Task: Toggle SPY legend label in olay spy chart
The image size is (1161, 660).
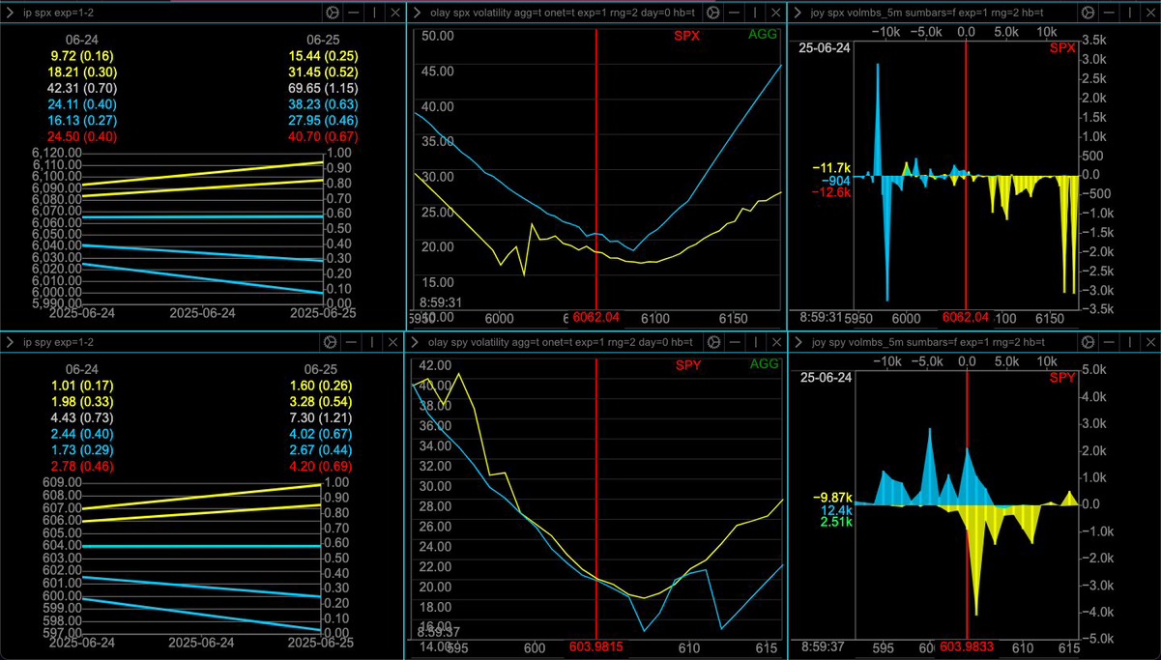Action: pyautogui.click(x=687, y=364)
